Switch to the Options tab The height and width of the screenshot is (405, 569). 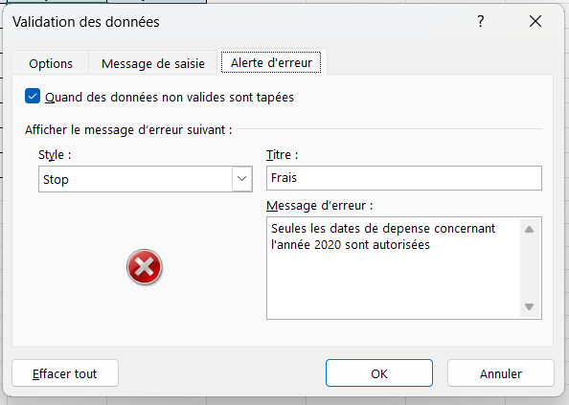point(51,63)
